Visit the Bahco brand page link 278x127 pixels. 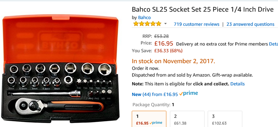144,18
